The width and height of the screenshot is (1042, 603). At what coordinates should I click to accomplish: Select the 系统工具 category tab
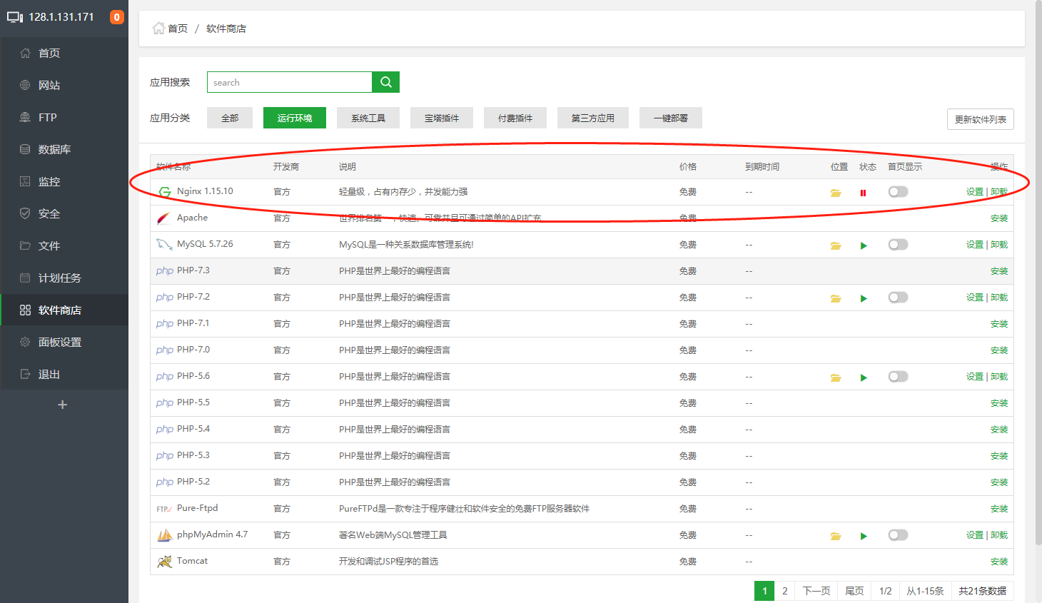[x=368, y=118]
